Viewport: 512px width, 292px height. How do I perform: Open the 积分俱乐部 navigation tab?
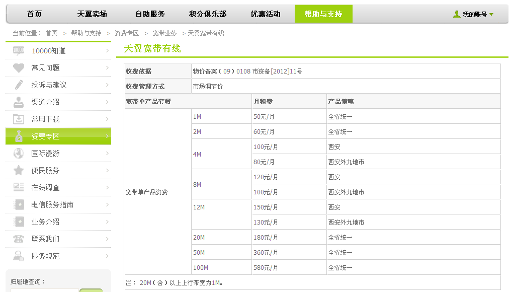tap(208, 14)
